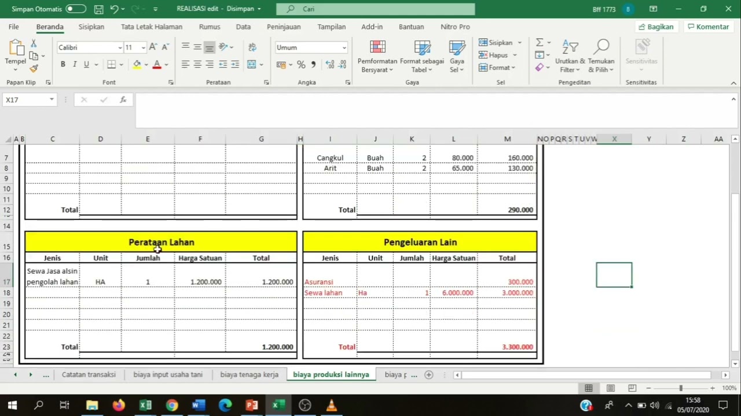Click the Windows Start button

[x=12, y=405]
